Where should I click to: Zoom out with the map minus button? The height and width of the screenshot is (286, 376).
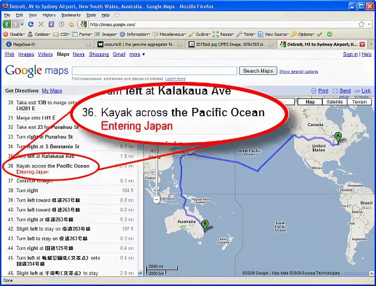[x=157, y=199]
